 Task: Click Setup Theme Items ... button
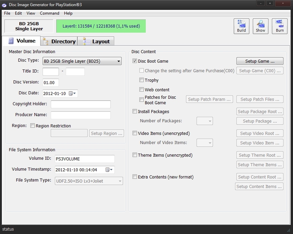[x=260, y=165]
